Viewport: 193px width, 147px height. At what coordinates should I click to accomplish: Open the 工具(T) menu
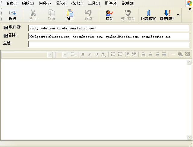pos(94,3)
